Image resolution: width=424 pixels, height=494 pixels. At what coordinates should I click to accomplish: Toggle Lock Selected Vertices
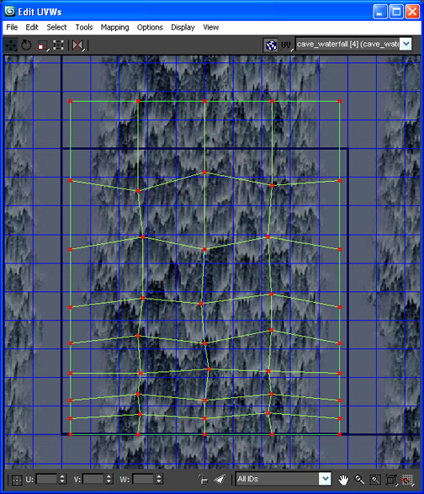click(x=204, y=480)
